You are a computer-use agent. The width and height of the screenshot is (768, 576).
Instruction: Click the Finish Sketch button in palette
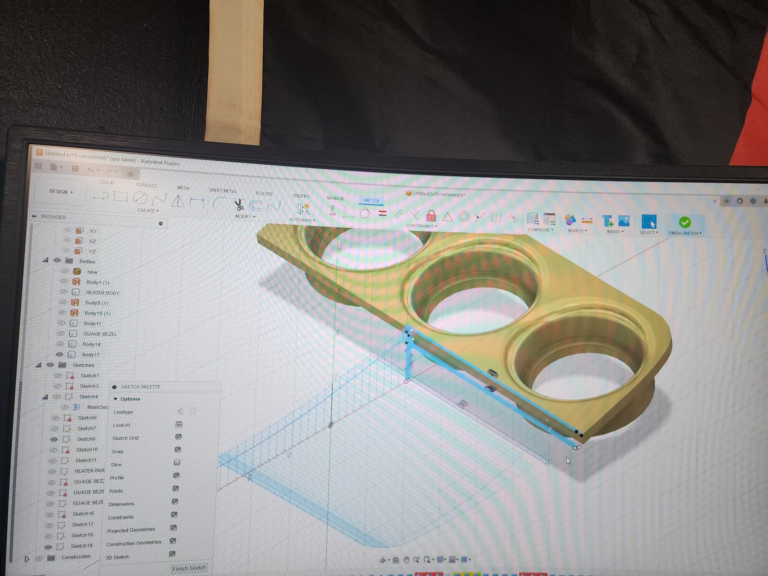pyautogui.click(x=189, y=568)
